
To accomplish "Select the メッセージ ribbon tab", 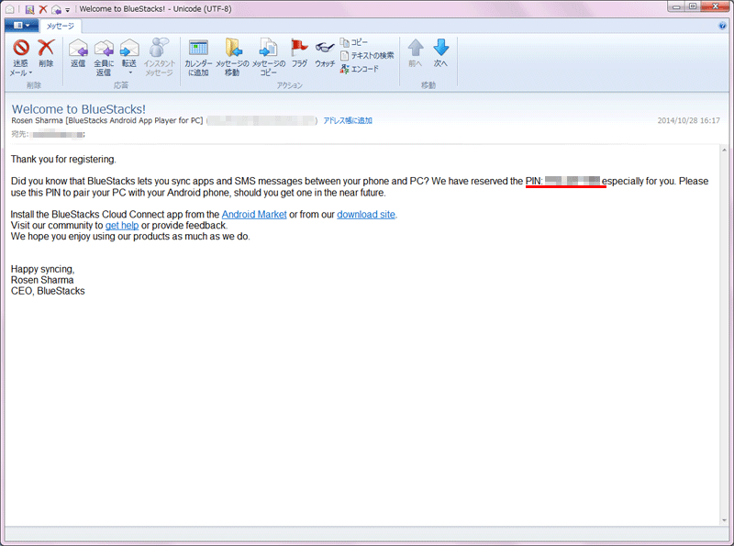I will tap(61, 26).
